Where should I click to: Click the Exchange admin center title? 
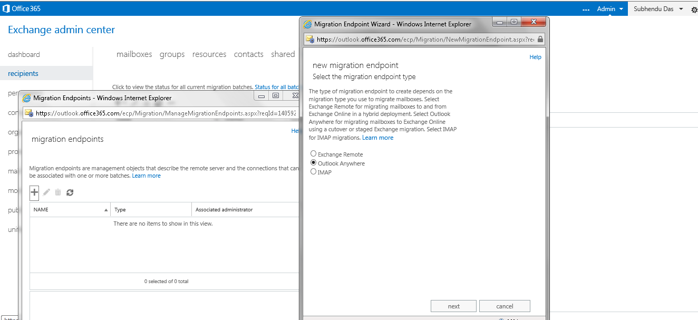pyautogui.click(x=61, y=30)
